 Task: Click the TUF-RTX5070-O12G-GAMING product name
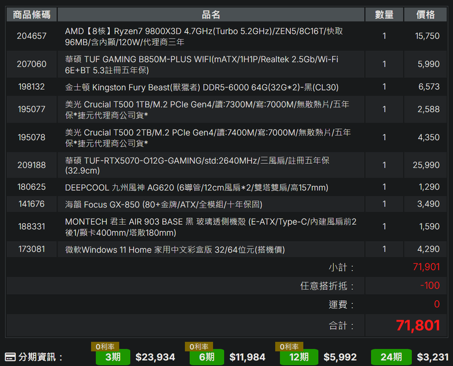(x=197, y=166)
